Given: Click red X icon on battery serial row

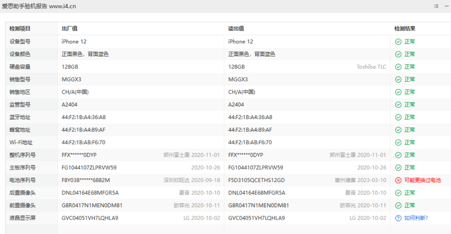Looking at the screenshot, I should pos(398,180).
